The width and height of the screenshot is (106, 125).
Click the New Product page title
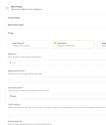(x=17, y=7)
